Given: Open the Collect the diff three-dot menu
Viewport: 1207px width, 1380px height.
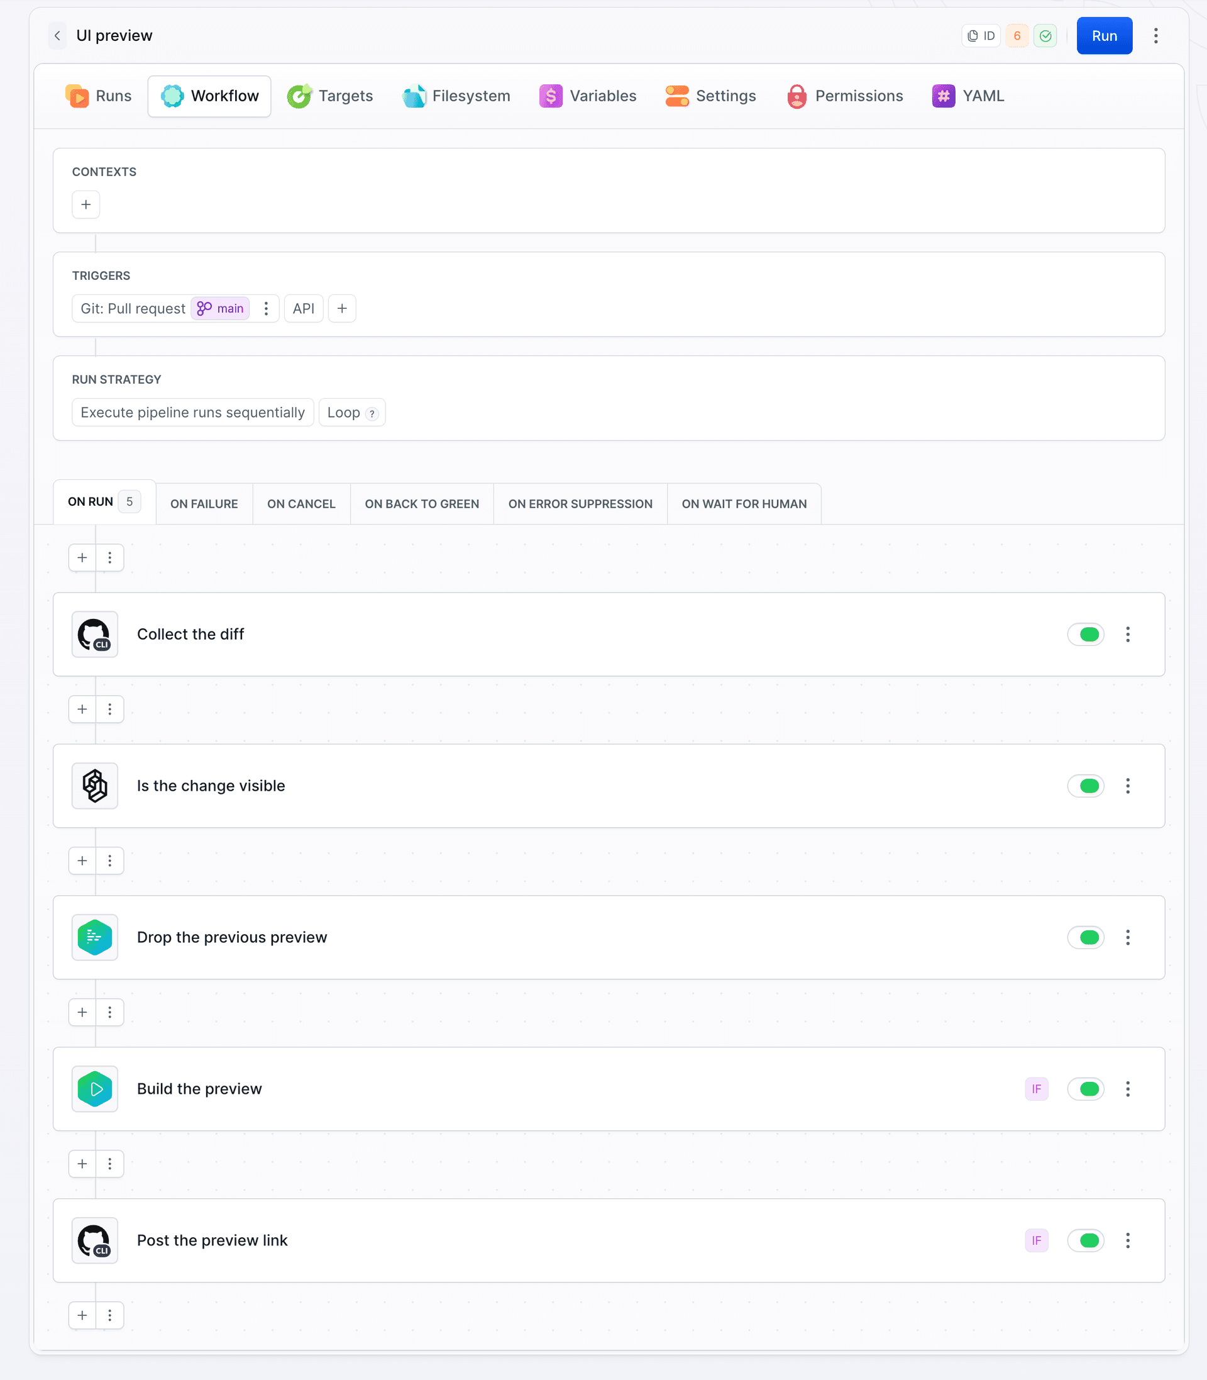Looking at the screenshot, I should pos(1128,634).
